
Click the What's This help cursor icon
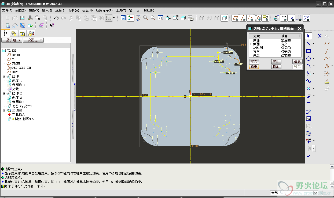tap(52, 25)
